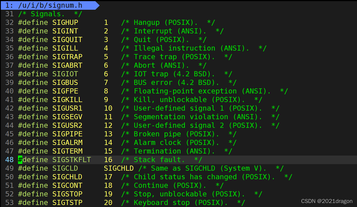Click the value 20 for SIGTSTP

pos(108,202)
